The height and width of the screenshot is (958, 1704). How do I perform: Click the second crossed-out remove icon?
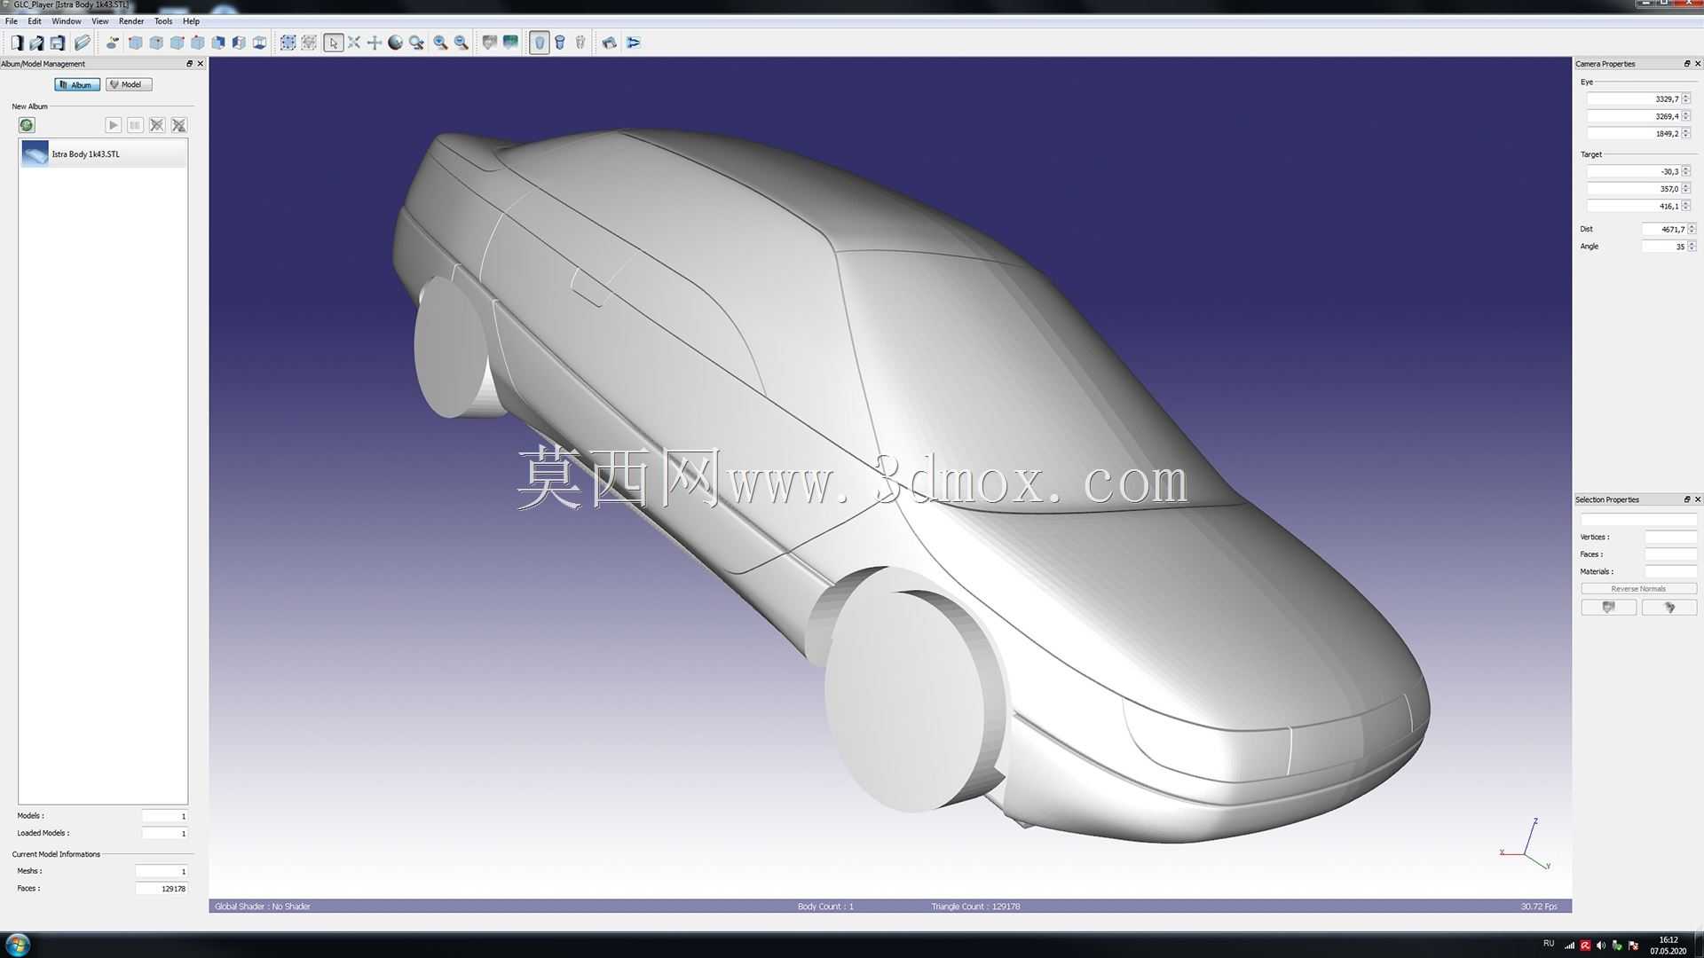(x=178, y=125)
